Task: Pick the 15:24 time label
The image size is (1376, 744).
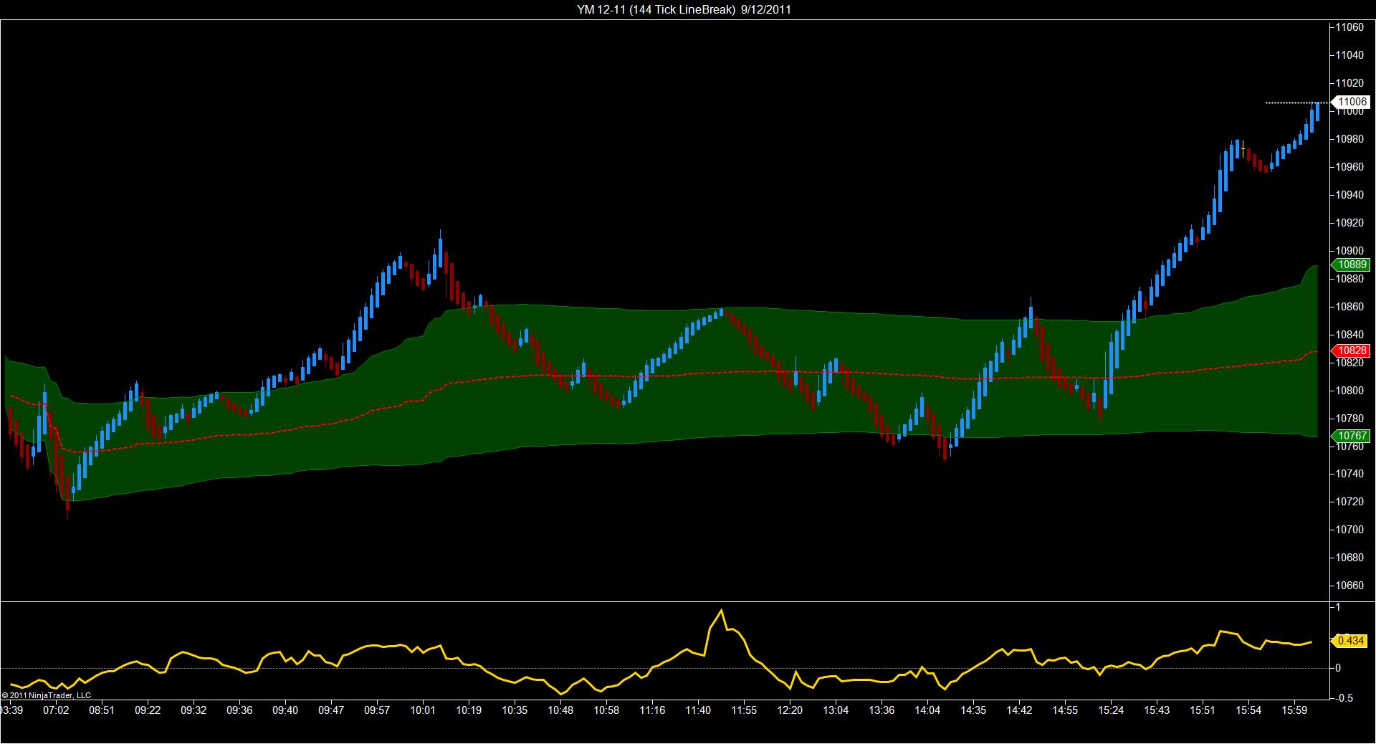Action: point(1111,710)
